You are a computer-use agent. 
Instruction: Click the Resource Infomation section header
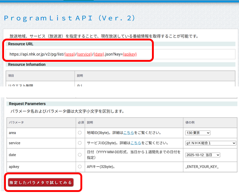tap(27, 64)
